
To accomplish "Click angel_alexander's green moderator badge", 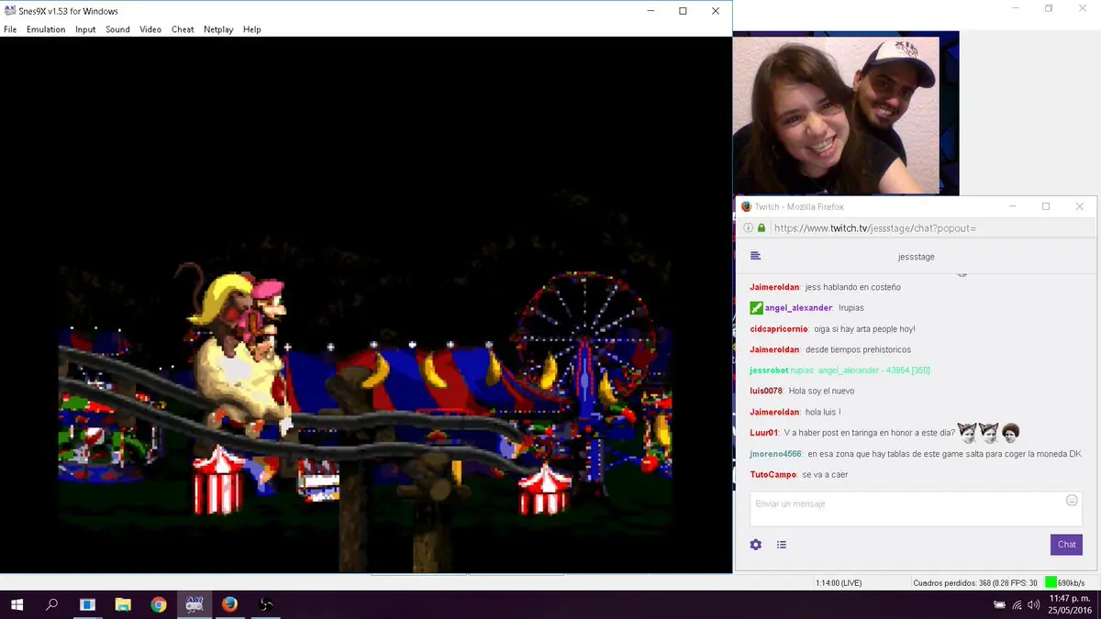I will [x=756, y=308].
